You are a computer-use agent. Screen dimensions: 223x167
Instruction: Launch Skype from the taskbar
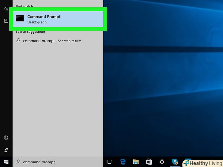[175, 162]
